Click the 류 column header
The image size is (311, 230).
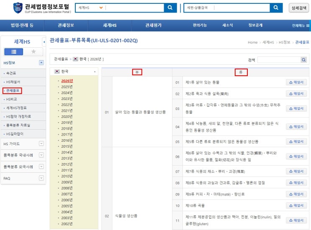click(241, 72)
